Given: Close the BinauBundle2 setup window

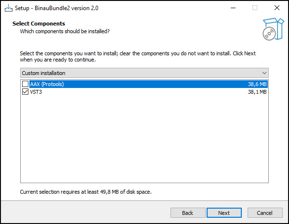Looking at the screenshot, I should coord(276,8).
